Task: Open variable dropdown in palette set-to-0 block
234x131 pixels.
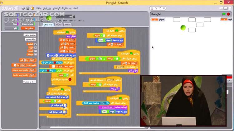Action: coord(32,60)
